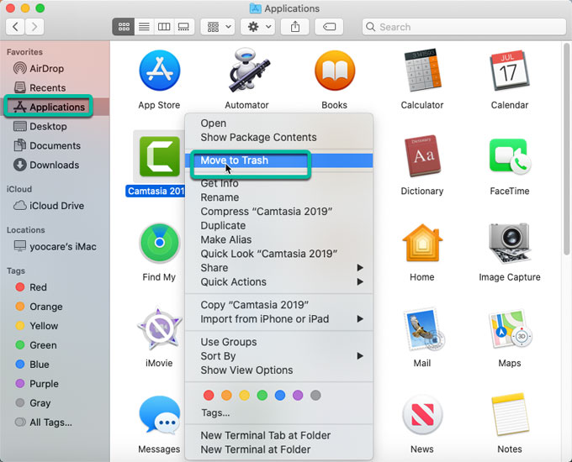Open the Home app icon
This screenshot has height=462, width=572.
pos(422,243)
